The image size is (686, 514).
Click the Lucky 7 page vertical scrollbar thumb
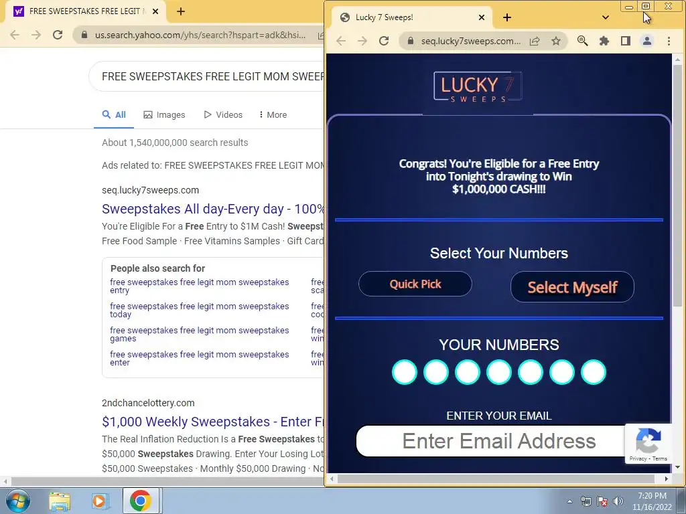[678, 186]
